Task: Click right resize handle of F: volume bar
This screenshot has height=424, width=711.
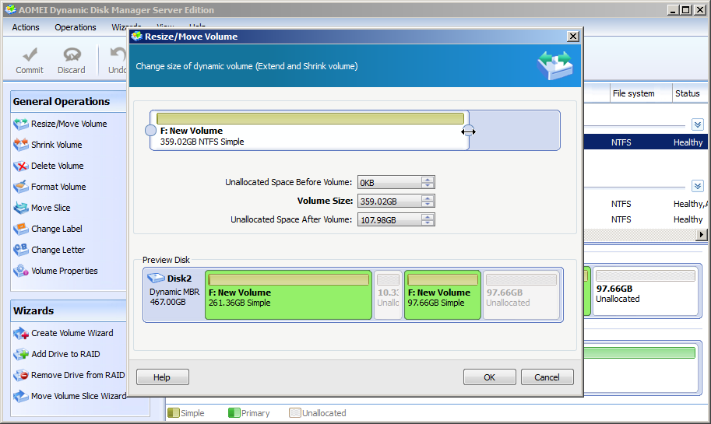Action: click(468, 131)
